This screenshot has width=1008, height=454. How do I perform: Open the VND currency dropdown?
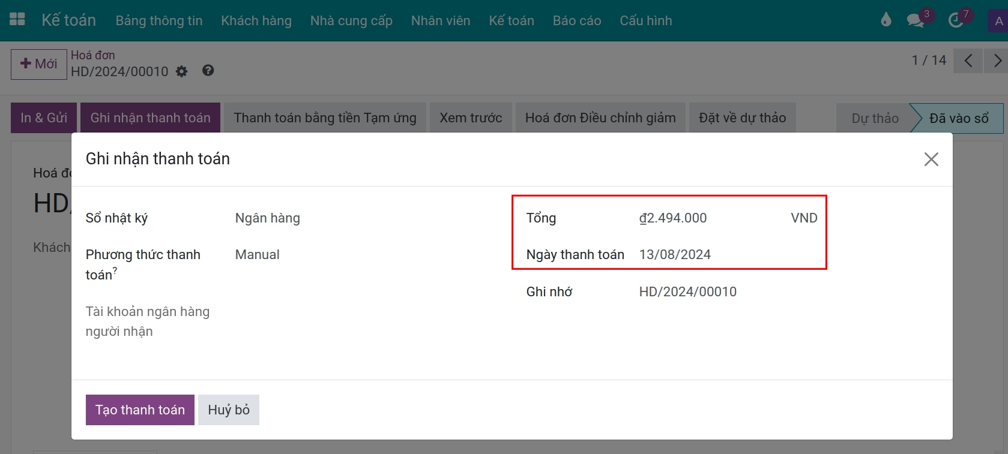(804, 218)
